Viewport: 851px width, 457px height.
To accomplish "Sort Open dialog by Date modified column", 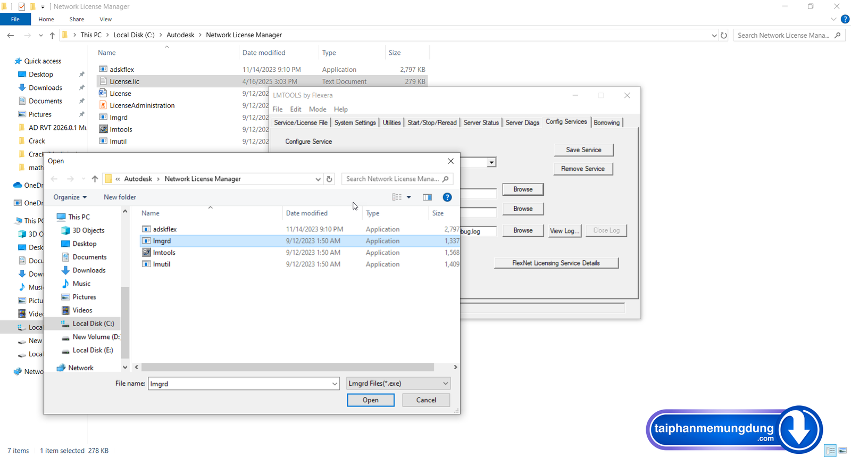I will click(x=306, y=213).
